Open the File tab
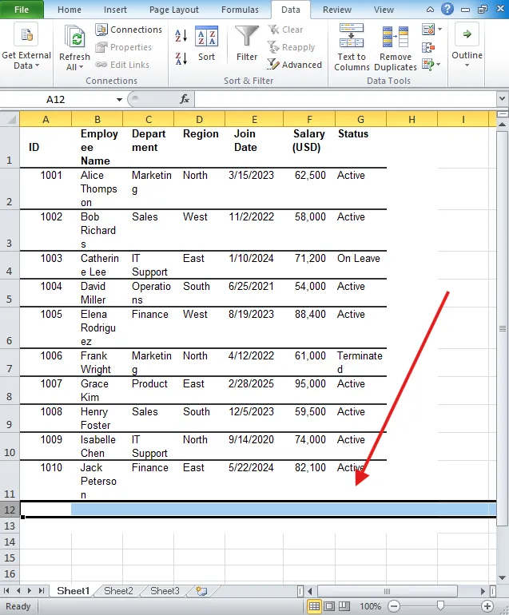The height and width of the screenshot is (615, 509). click(22, 10)
